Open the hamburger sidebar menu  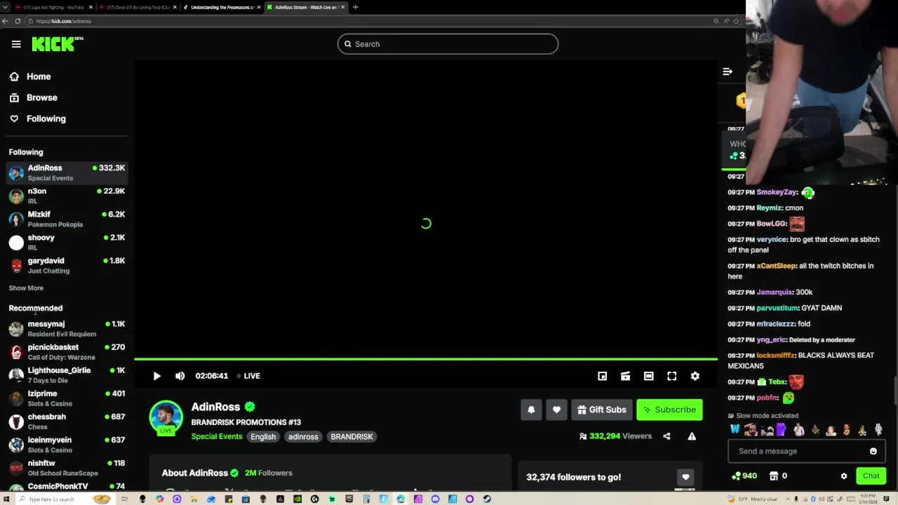tap(16, 44)
